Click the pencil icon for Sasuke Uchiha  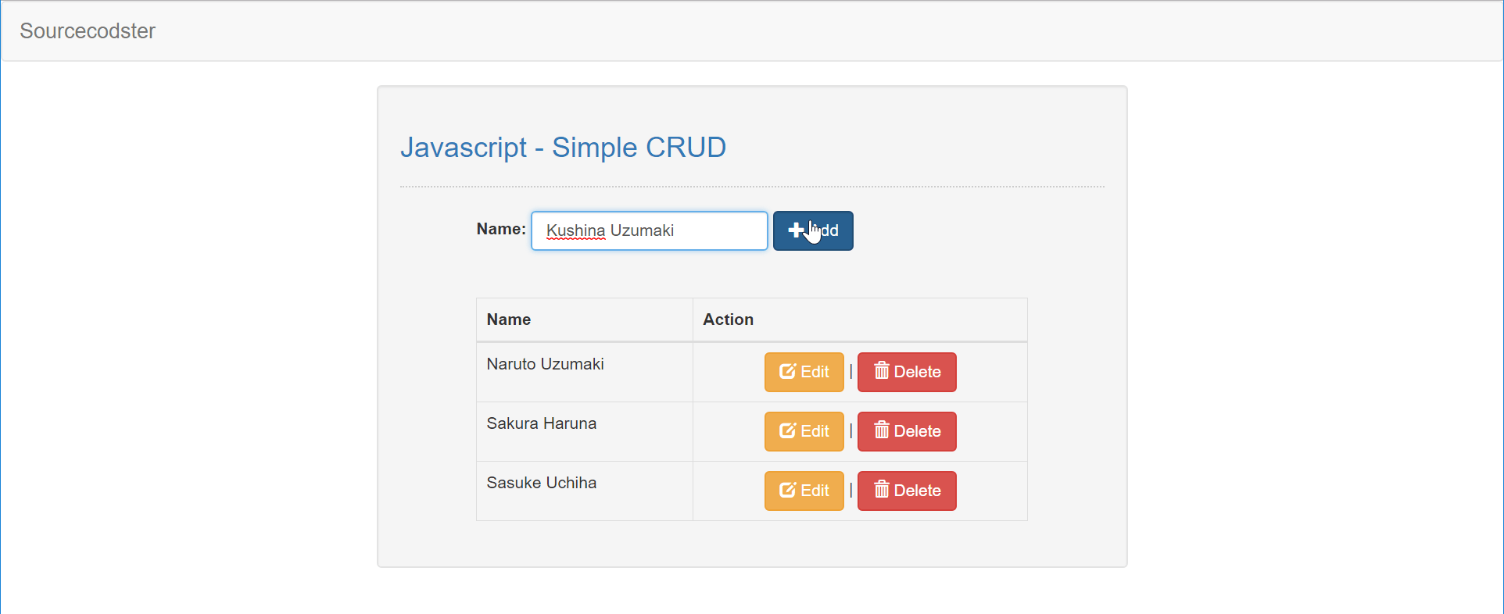pyautogui.click(x=786, y=490)
